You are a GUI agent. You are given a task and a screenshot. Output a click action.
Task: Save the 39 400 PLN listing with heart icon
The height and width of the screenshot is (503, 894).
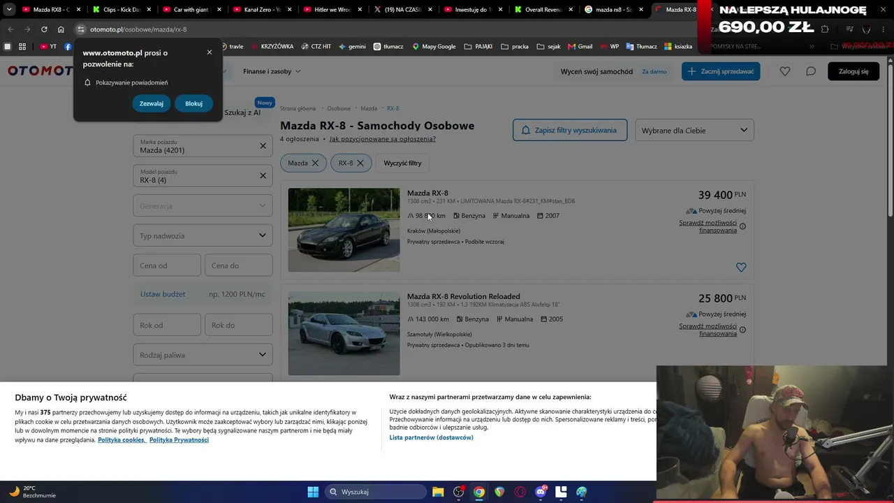[x=741, y=267]
